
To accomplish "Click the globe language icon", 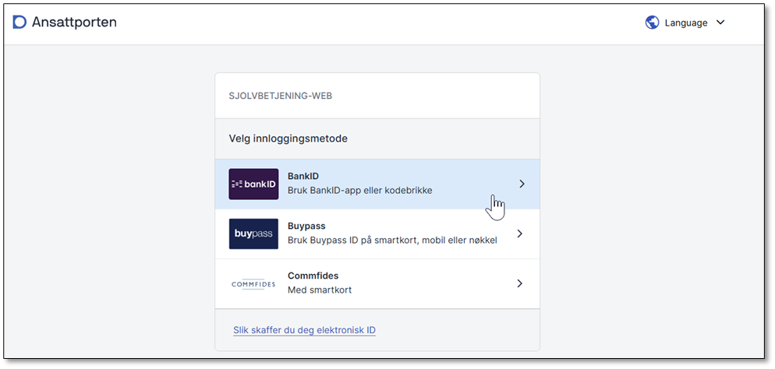I will point(653,23).
